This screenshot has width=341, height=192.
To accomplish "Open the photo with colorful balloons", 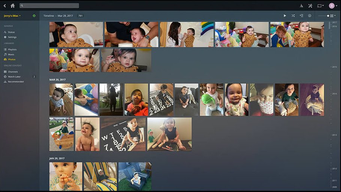I will (x=86, y=100).
